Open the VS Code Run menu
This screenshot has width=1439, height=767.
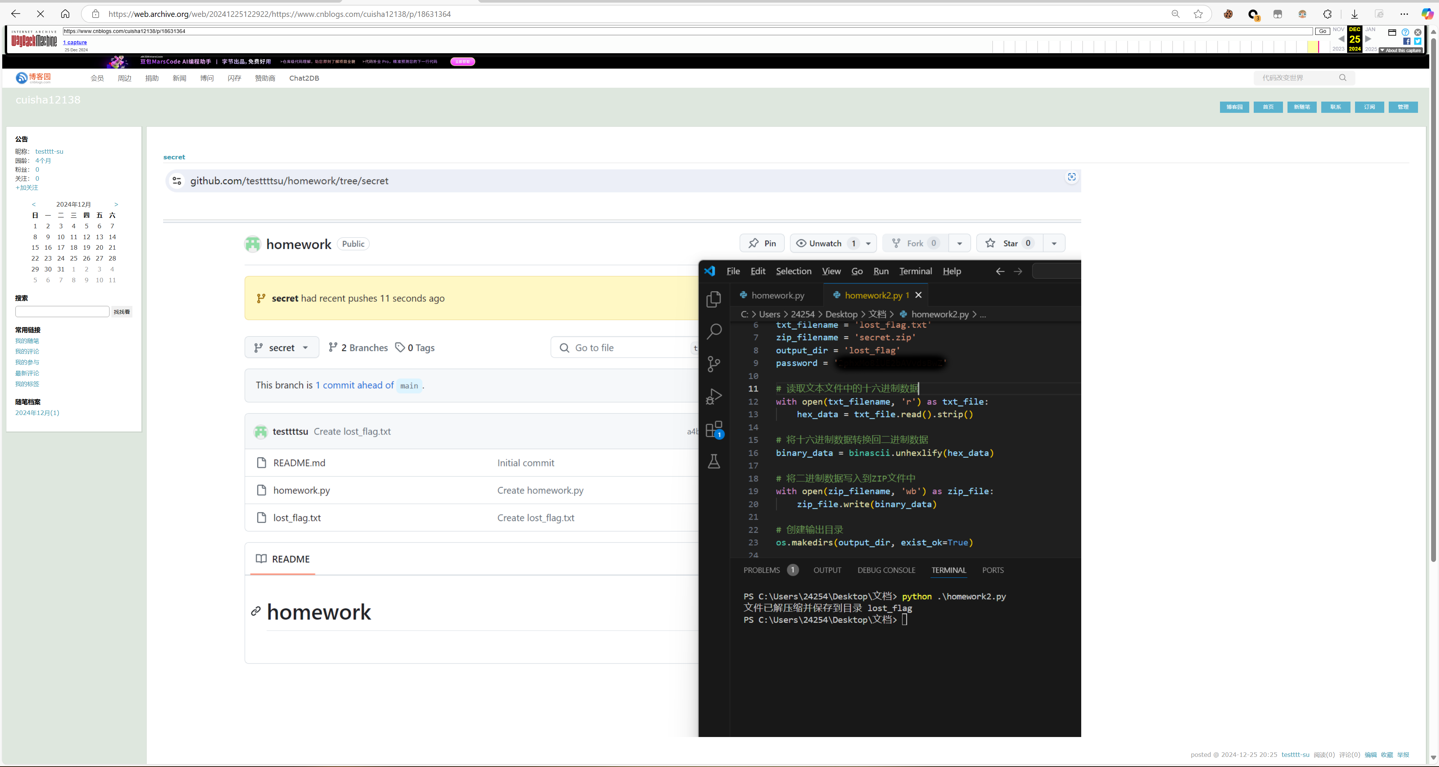(x=880, y=271)
